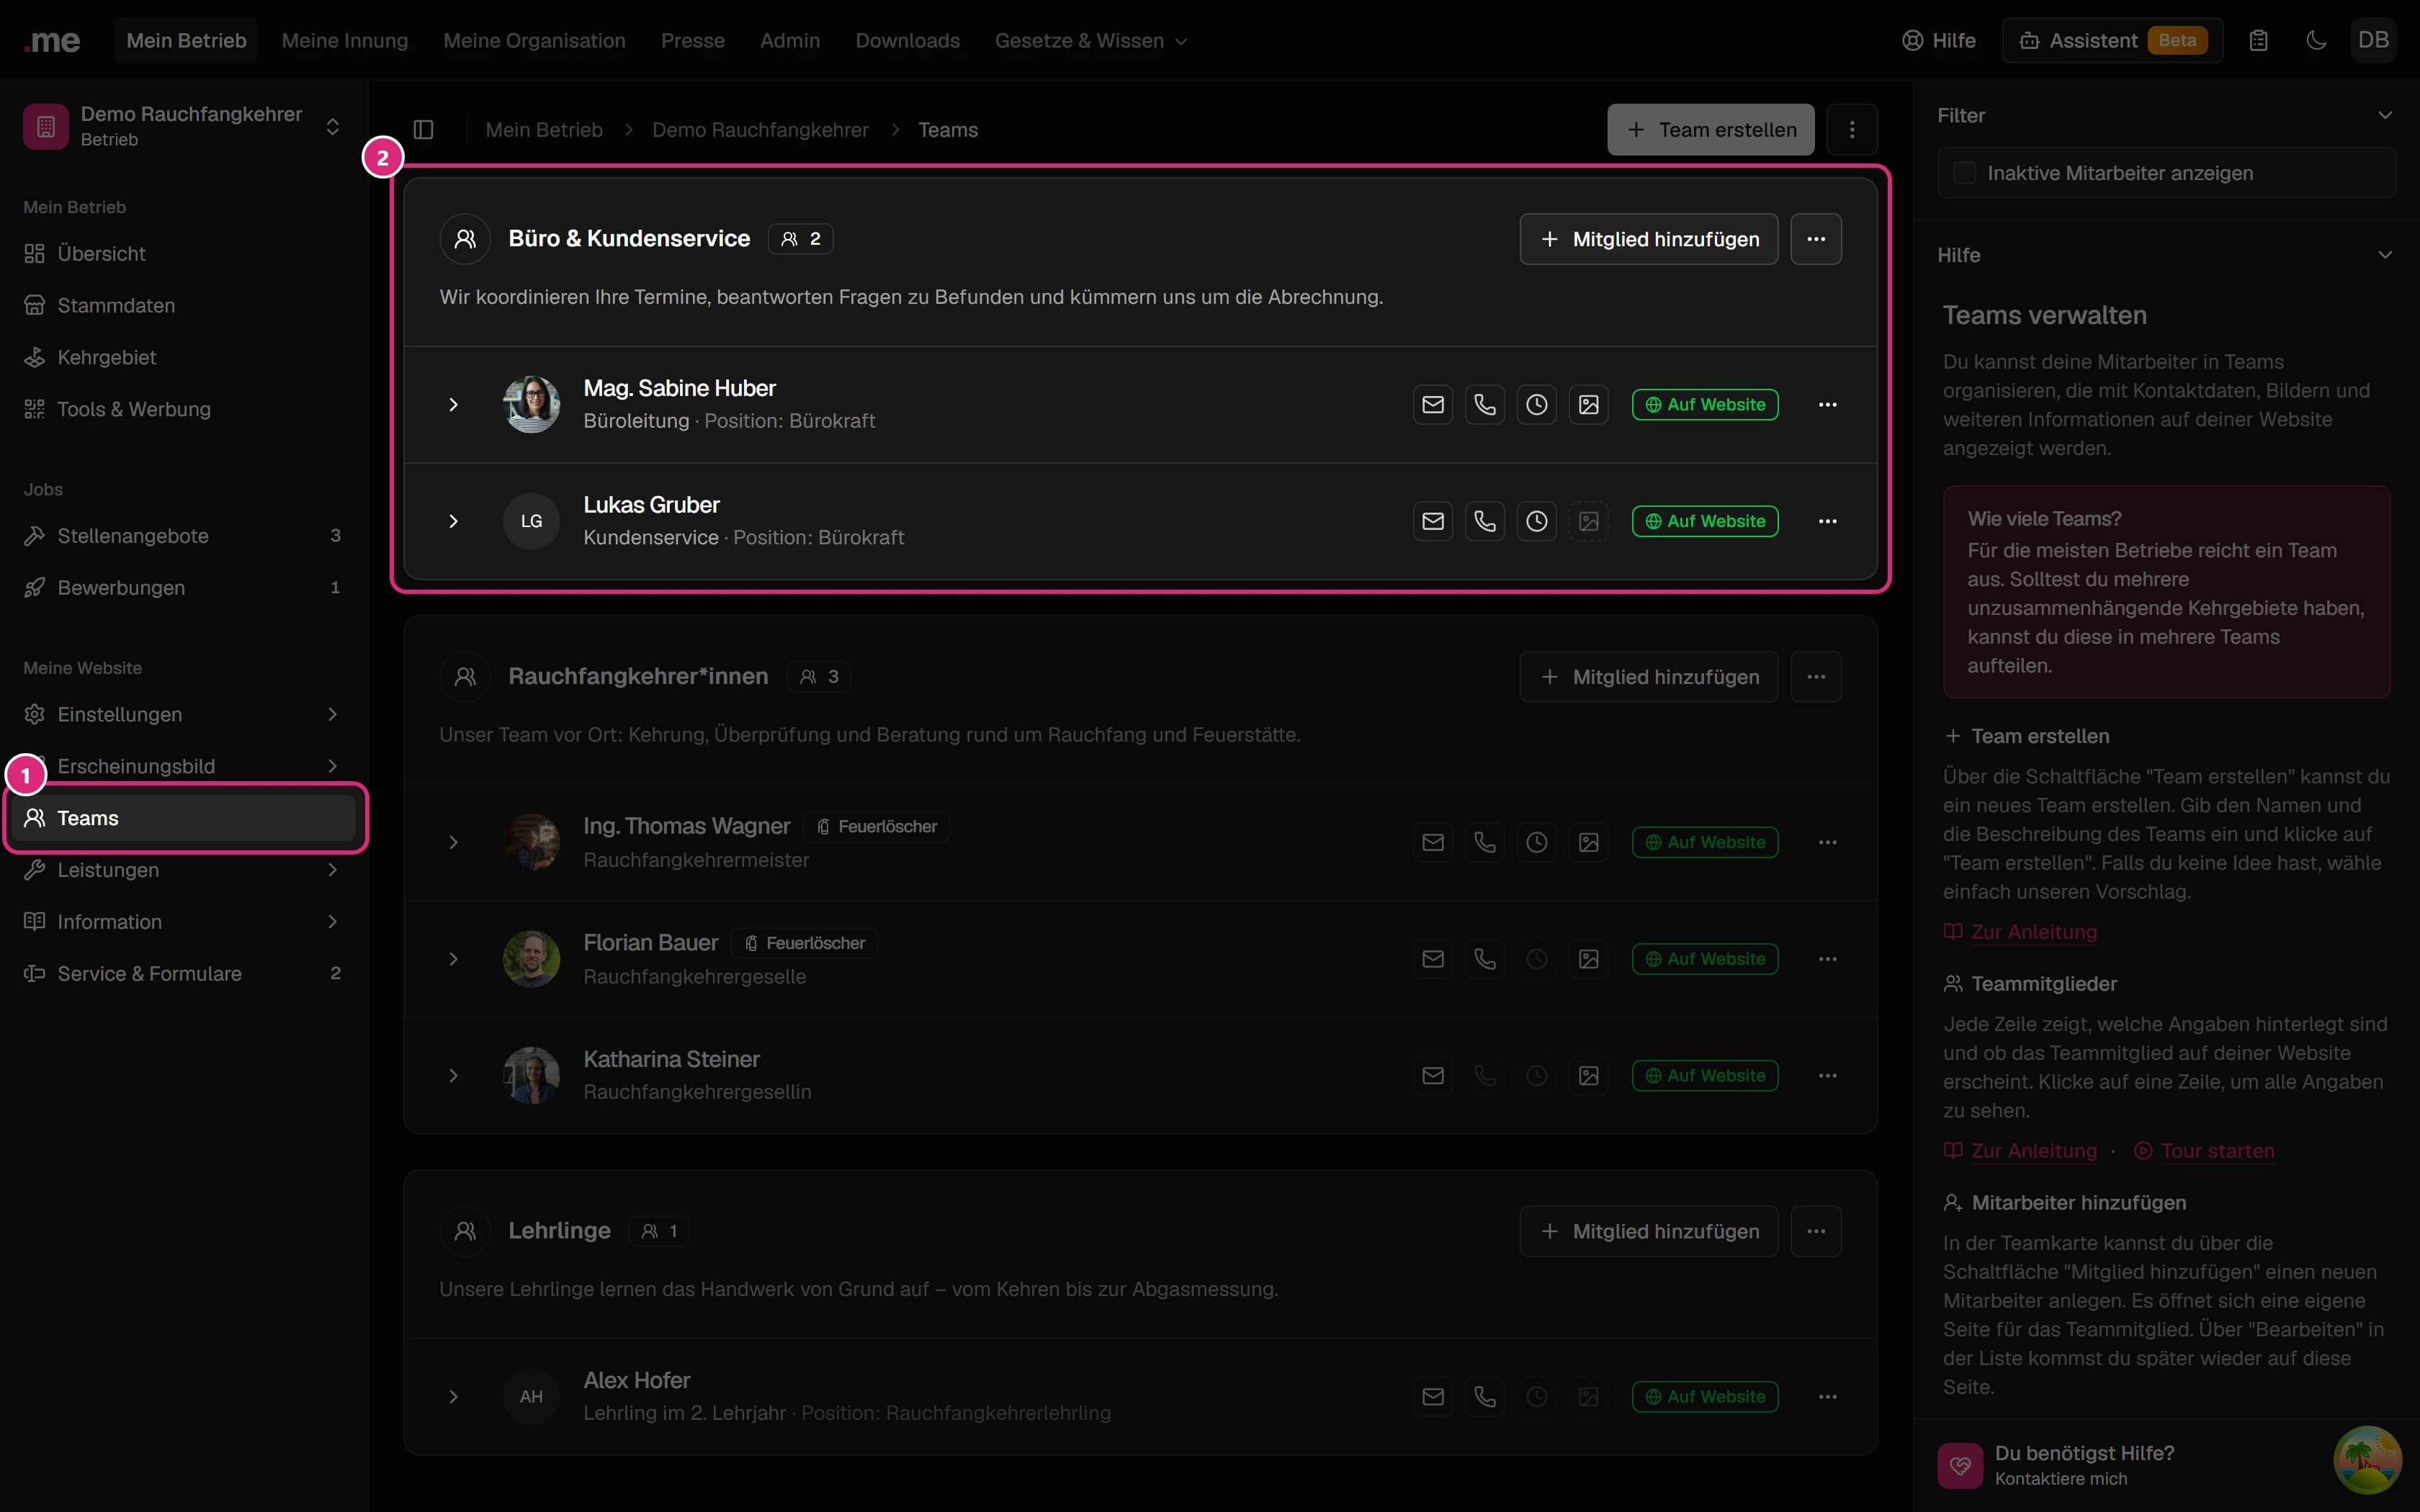Toggle Auf Website for Florian Bauer
This screenshot has height=1512, width=2420.
pos(1705,959)
